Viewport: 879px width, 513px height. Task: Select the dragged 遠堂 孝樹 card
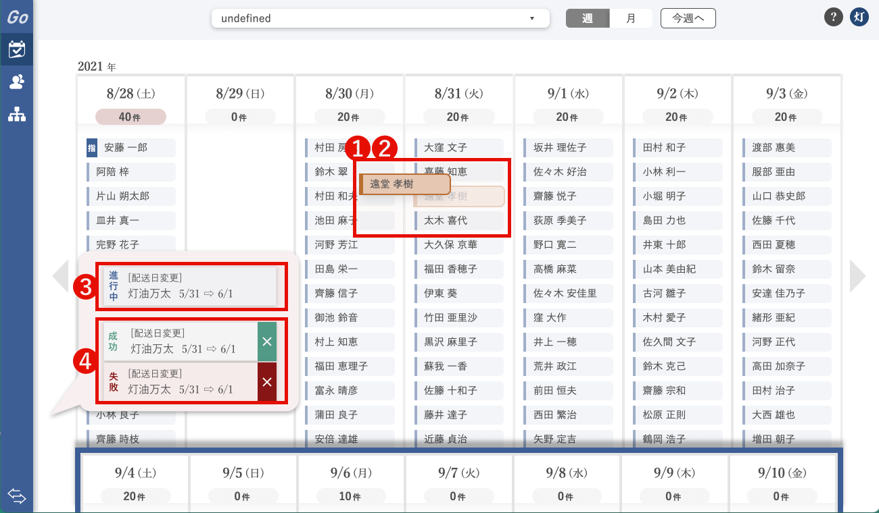click(x=405, y=184)
